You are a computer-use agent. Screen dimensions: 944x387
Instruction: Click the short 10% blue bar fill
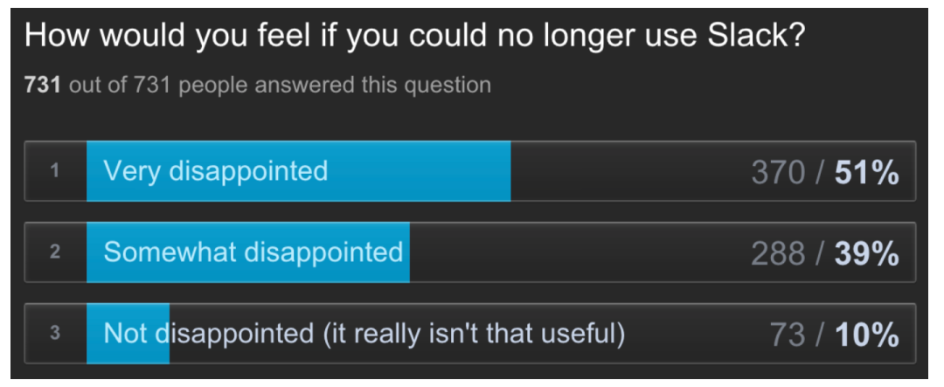point(128,334)
